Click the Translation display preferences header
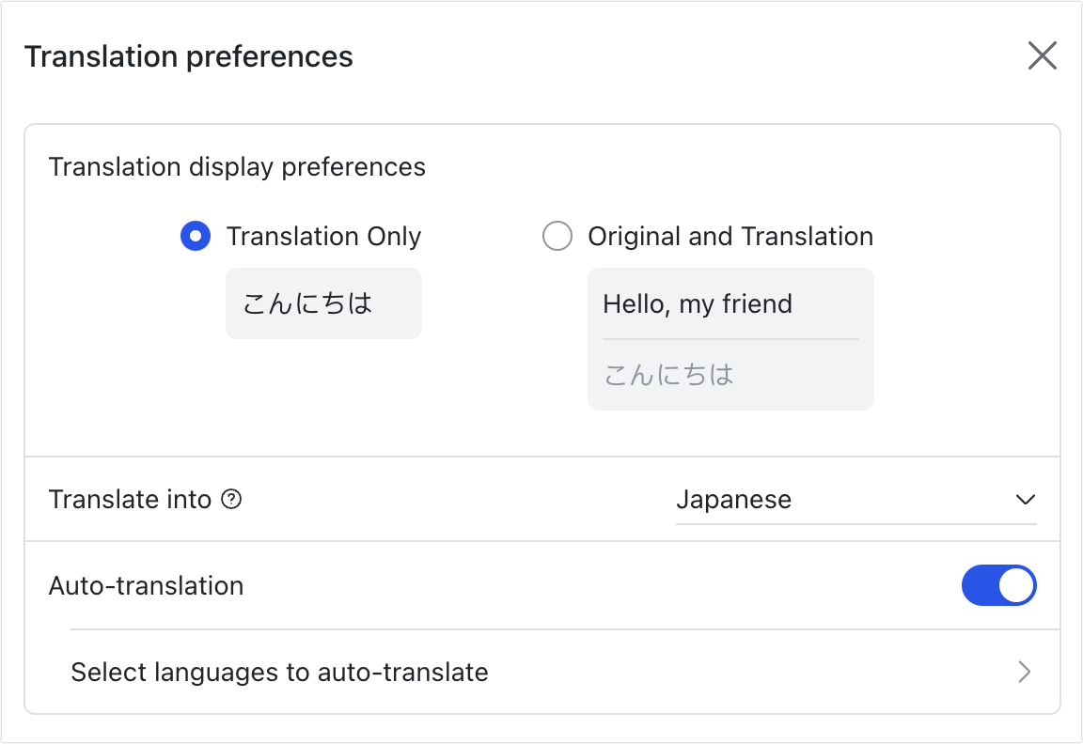The image size is (1083, 744). click(x=237, y=166)
